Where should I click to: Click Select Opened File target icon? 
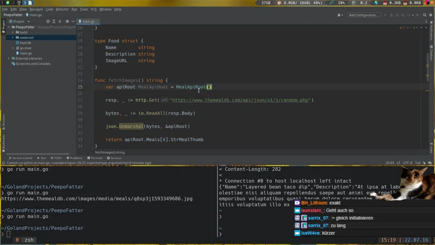[x=48, y=22]
